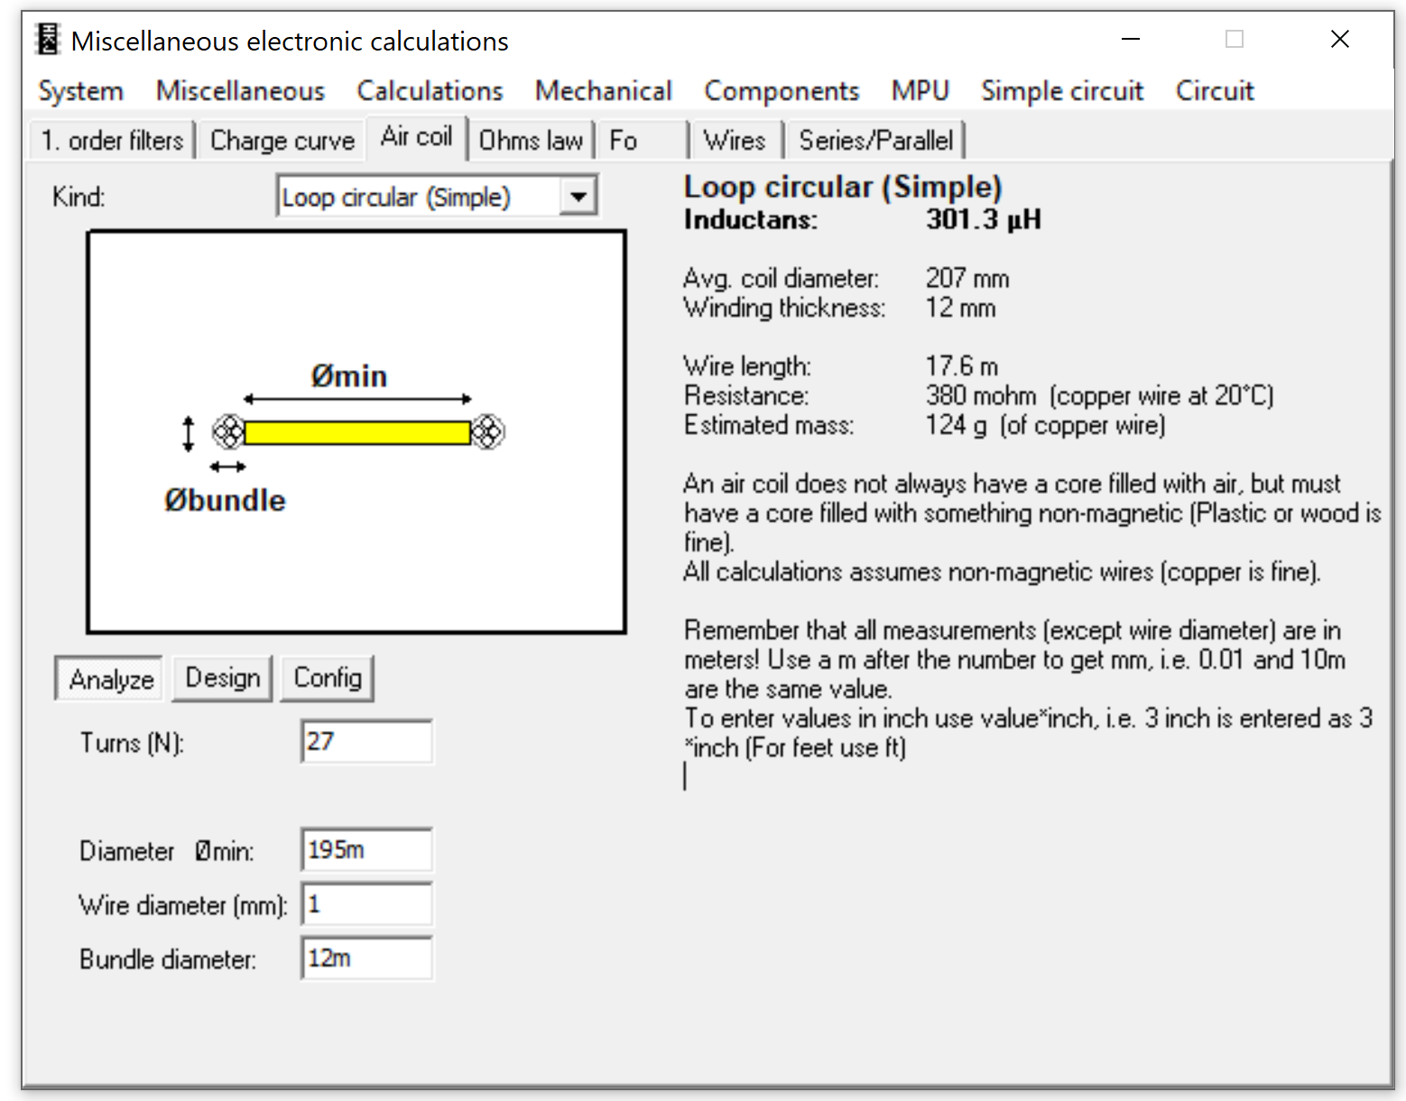Close the Miscellaneous electronic calculations window
Image resolution: width=1406 pixels, height=1101 pixels.
(1340, 40)
